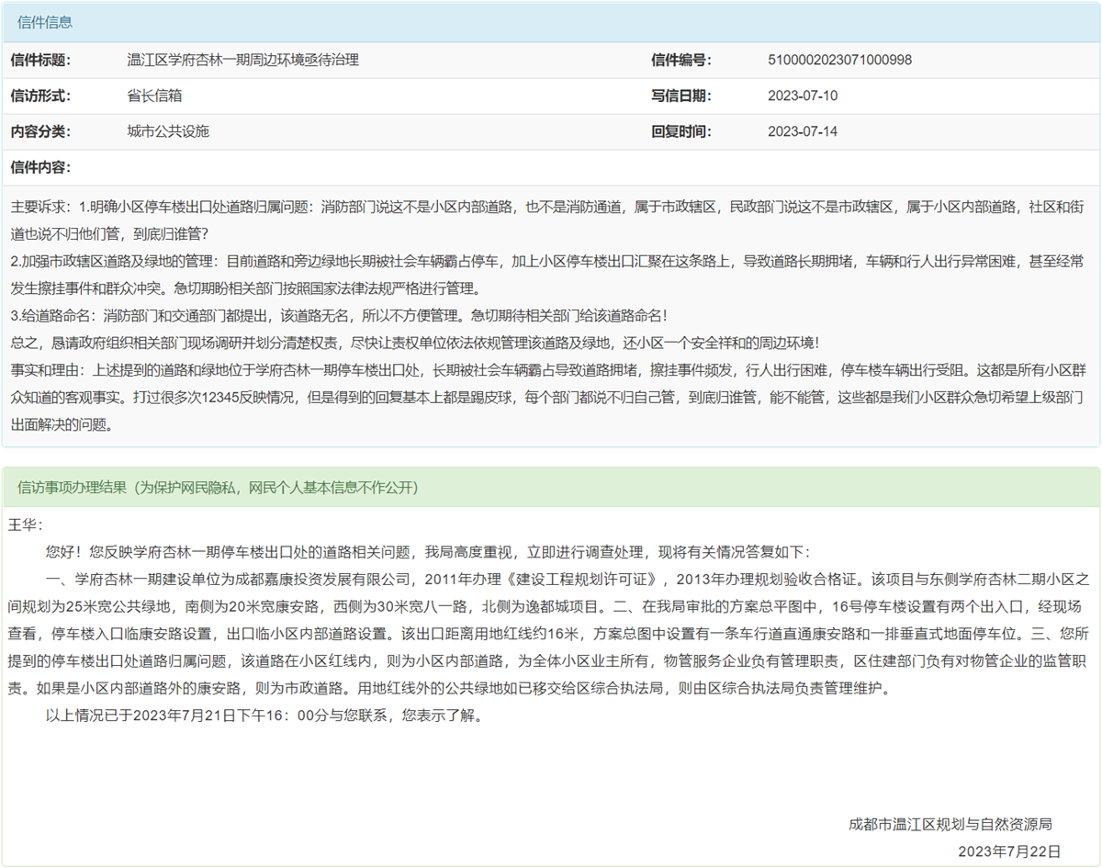1102x868 pixels.
Task: Select the date 2023-07-10
Action: (803, 96)
